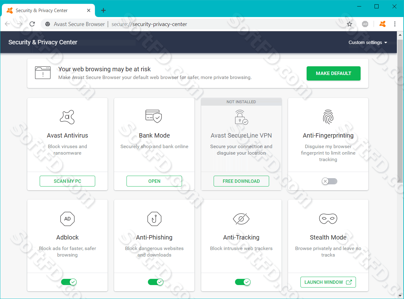Viewport: 404px width, 299px height.
Task: Click the 'Stealth Mode' card title
Action: pos(328,237)
